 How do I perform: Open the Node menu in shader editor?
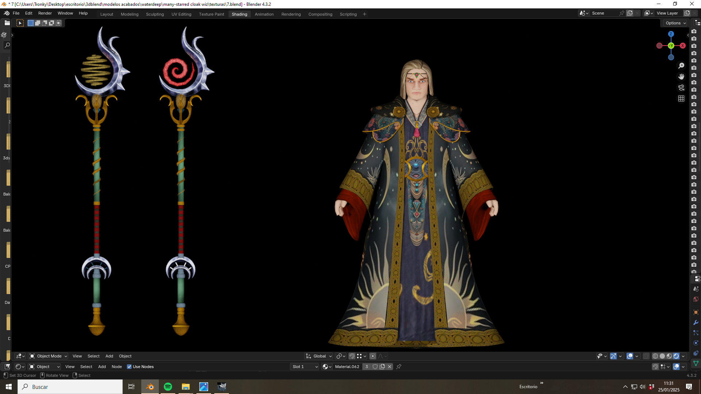[x=116, y=367]
